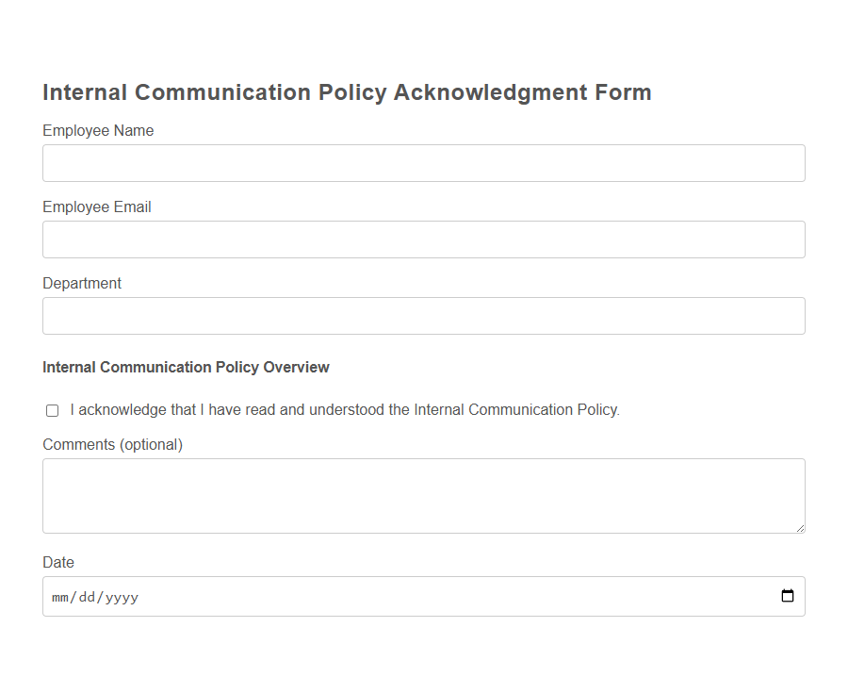Click the Department label
The width and height of the screenshot is (848, 677).
click(x=81, y=283)
